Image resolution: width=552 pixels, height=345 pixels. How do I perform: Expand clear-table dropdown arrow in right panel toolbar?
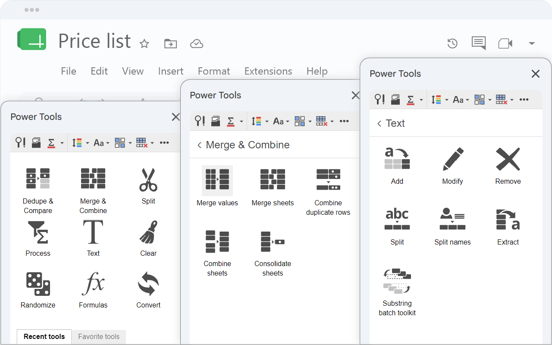[512, 100]
